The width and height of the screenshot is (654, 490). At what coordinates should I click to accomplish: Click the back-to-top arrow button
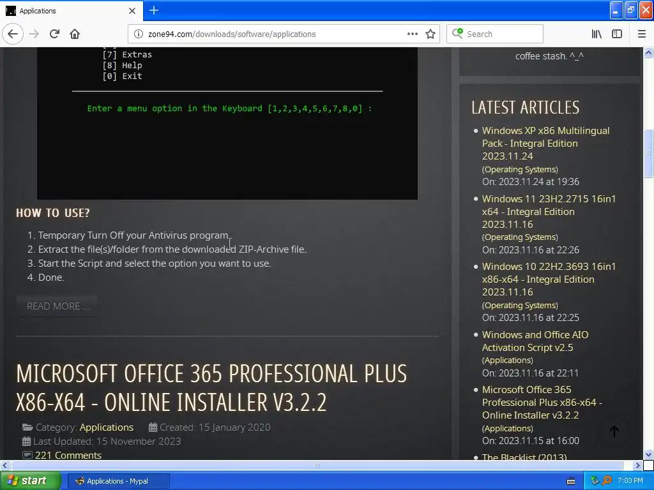click(614, 432)
